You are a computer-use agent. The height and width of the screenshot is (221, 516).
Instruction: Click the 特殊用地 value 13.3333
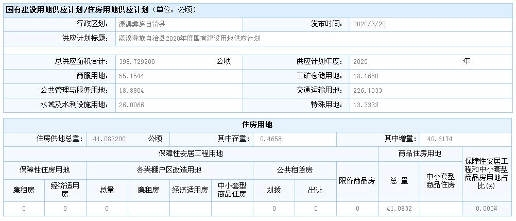pyautogui.click(x=366, y=105)
